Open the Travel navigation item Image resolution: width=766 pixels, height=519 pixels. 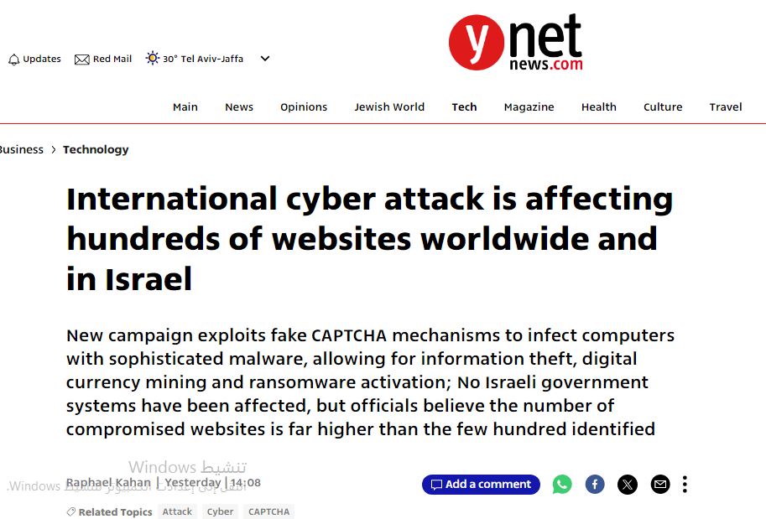[x=726, y=107]
